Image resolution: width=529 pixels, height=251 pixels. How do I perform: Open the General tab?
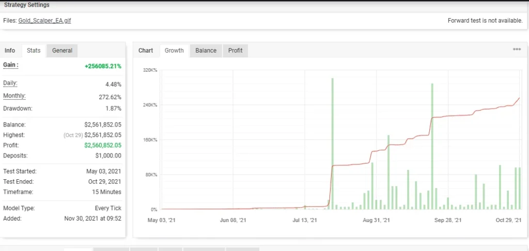point(62,51)
